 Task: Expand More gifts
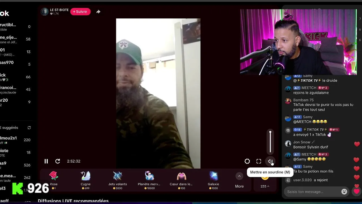point(239,180)
